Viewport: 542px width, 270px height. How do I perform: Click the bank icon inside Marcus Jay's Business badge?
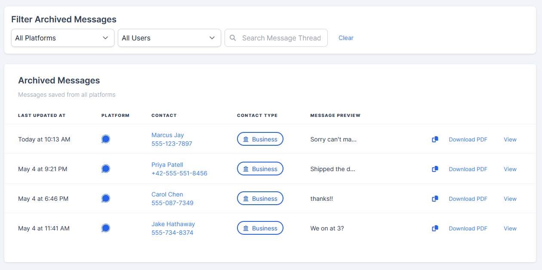246,139
